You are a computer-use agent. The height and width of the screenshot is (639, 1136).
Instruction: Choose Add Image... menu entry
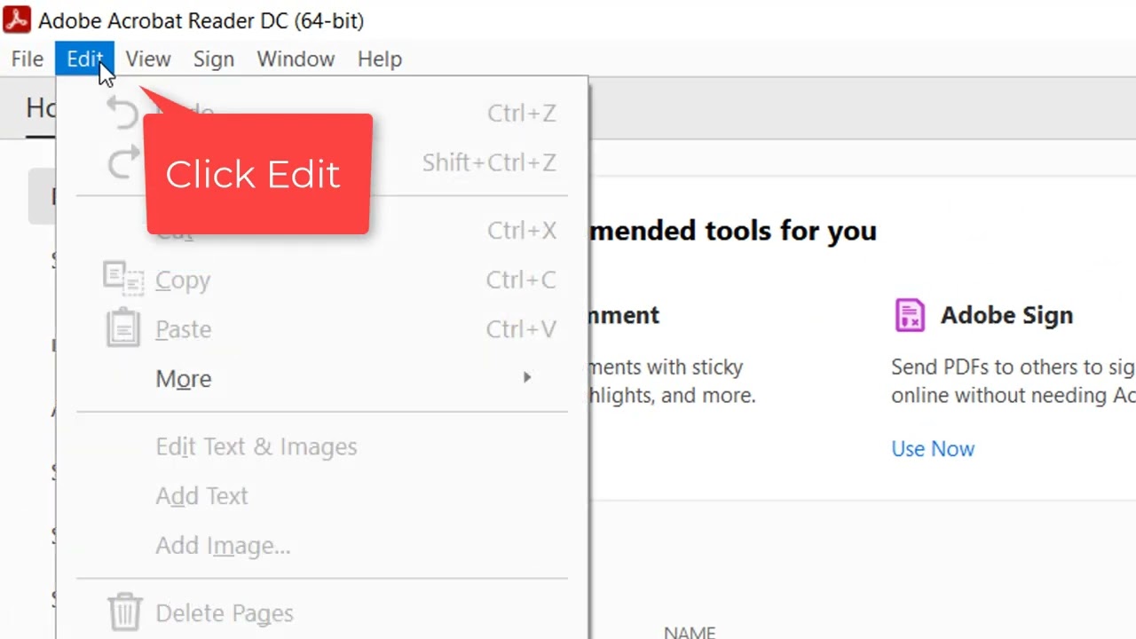pos(223,546)
